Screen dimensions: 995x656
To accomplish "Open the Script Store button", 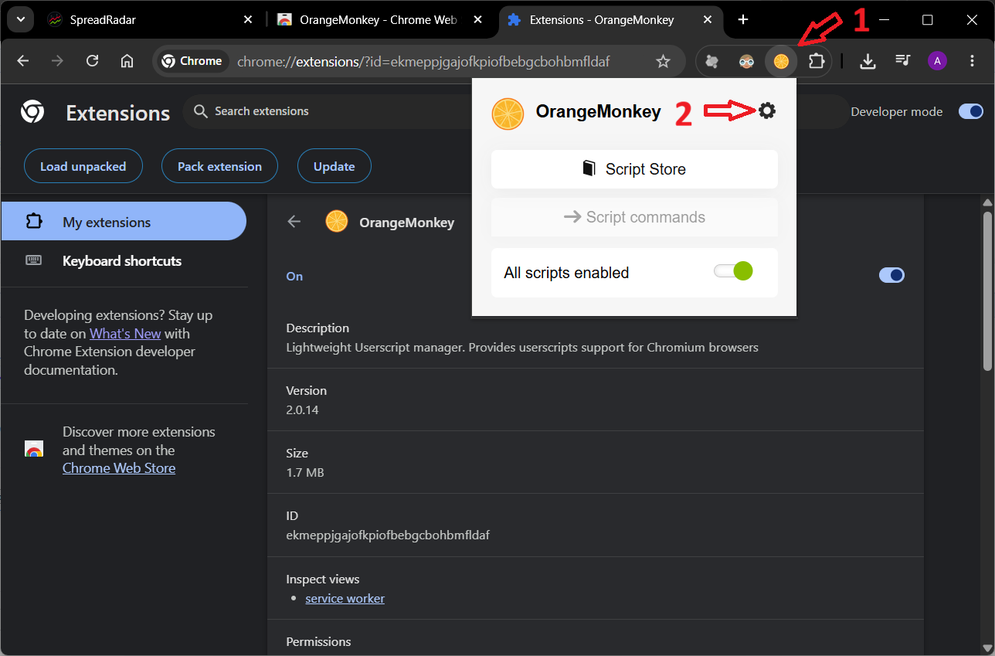I will click(x=634, y=169).
